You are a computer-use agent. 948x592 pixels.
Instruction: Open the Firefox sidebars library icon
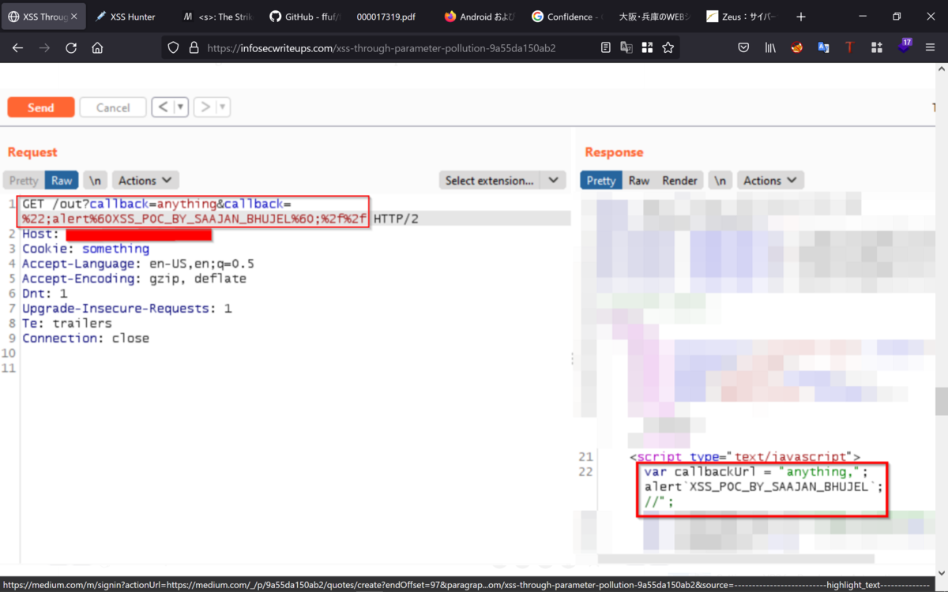(769, 47)
